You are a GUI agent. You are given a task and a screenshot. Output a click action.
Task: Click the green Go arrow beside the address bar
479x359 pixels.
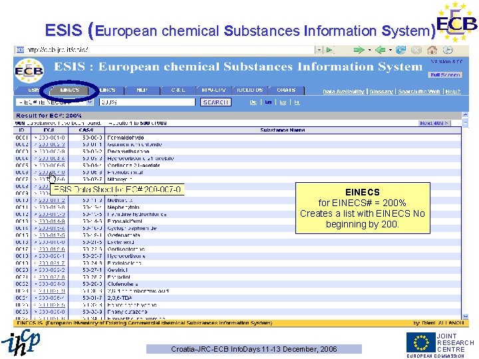tap(329, 50)
